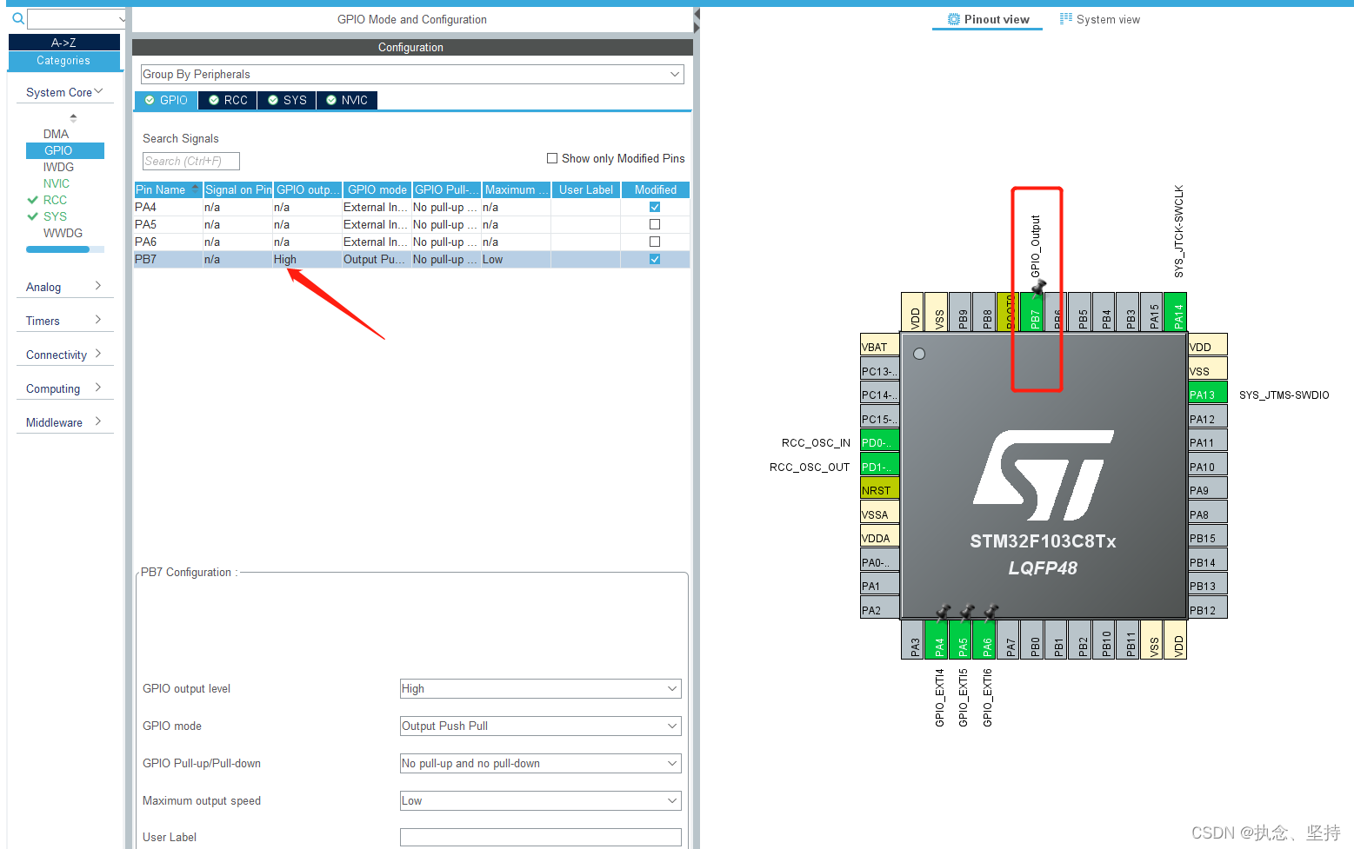The height and width of the screenshot is (849, 1354).
Task: Click the PA12 pin on chip
Action: (x=1208, y=417)
